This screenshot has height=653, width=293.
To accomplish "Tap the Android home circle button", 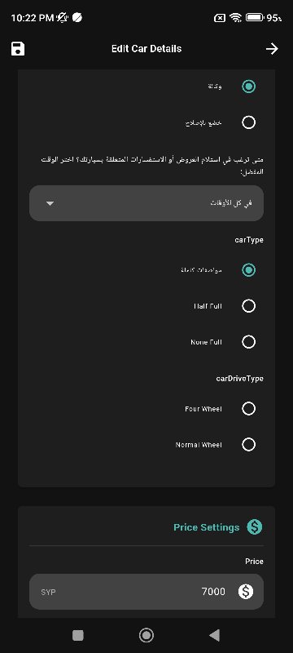I will tap(146, 635).
